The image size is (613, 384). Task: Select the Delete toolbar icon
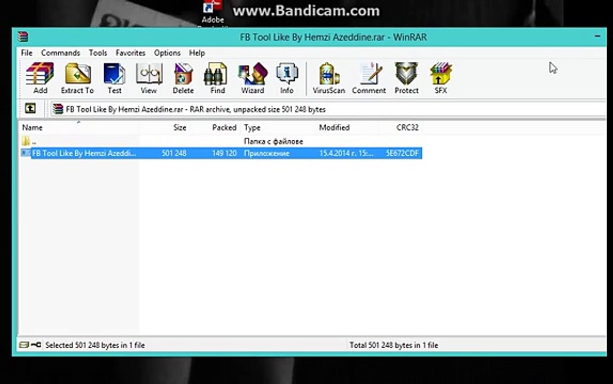coord(183,78)
